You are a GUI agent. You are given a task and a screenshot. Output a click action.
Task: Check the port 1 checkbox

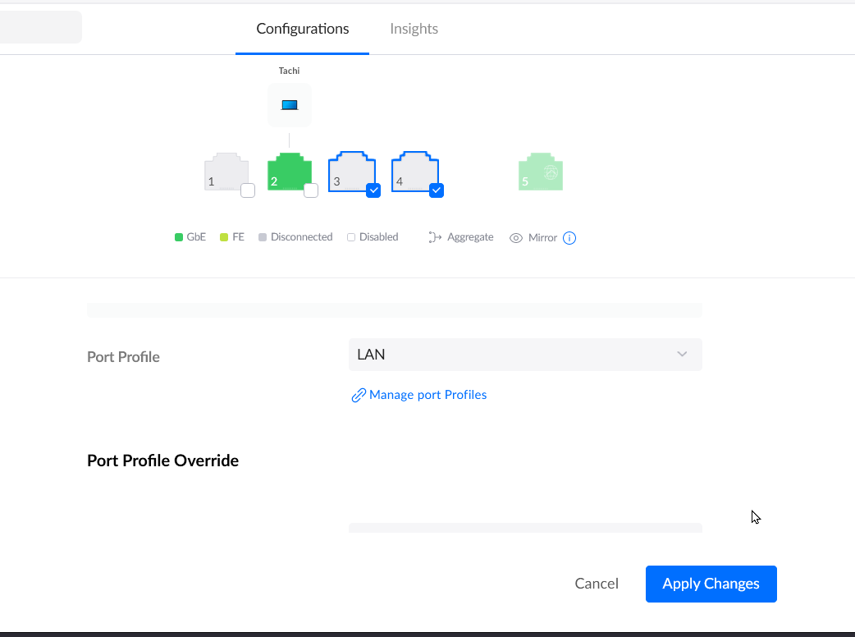(x=248, y=190)
